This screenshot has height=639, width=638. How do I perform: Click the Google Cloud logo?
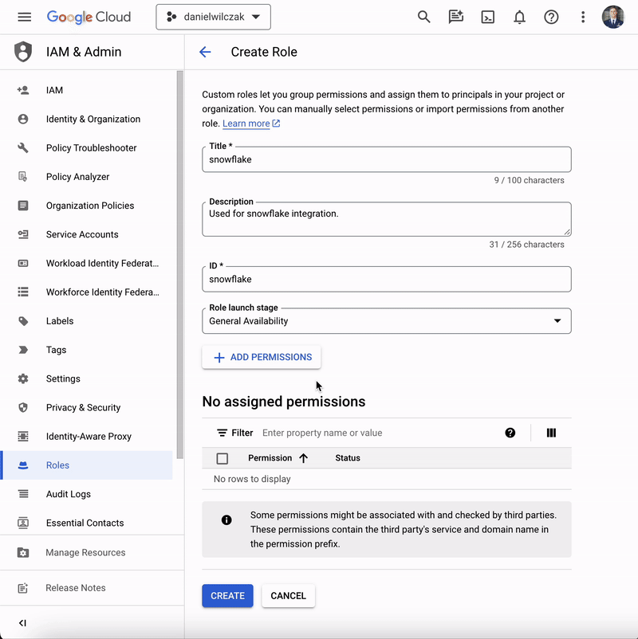click(x=89, y=17)
